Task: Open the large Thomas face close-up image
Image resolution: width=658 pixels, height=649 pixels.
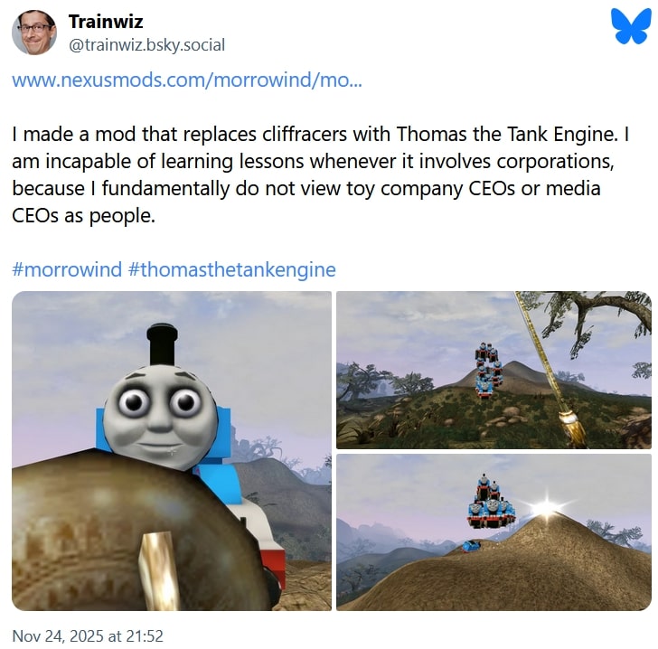Action: (x=172, y=451)
